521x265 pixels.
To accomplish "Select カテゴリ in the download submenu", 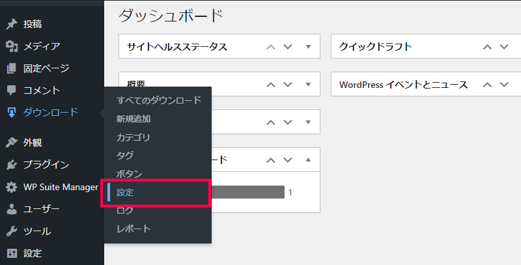I will (x=134, y=137).
